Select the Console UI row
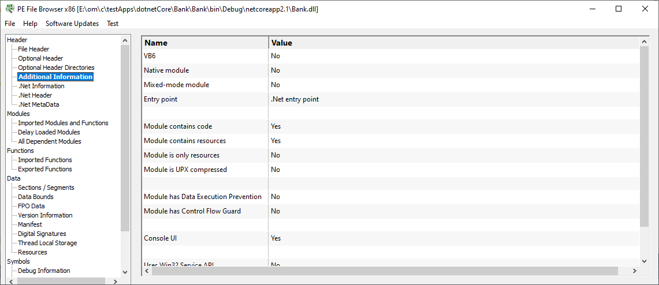This screenshot has height=285, width=659. coord(391,238)
